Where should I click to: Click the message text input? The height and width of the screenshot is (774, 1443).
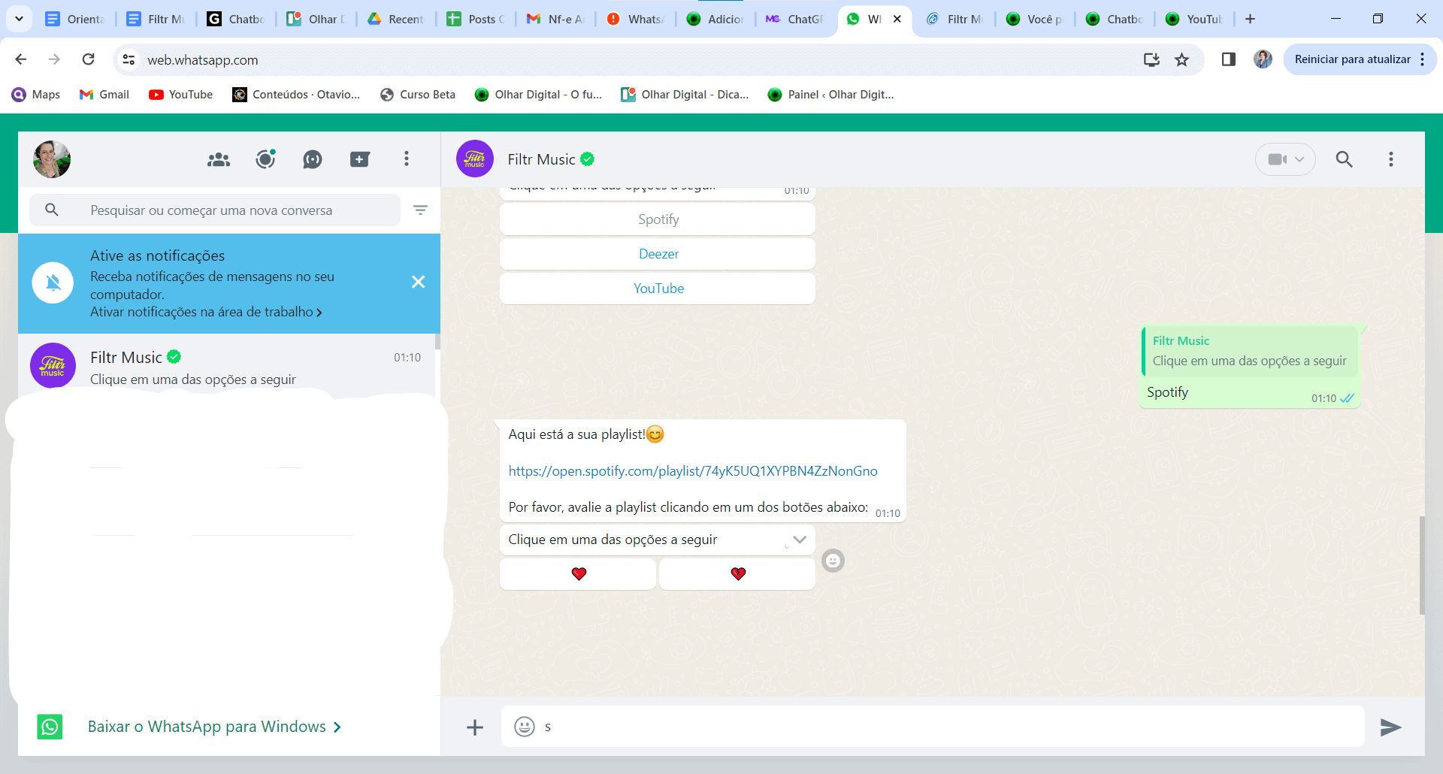[951, 727]
